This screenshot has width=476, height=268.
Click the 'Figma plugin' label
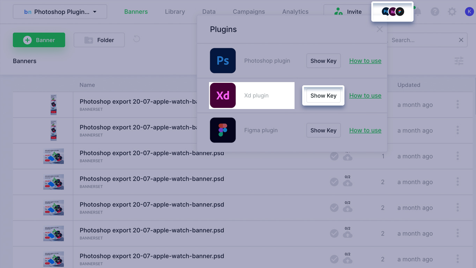coord(261,130)
